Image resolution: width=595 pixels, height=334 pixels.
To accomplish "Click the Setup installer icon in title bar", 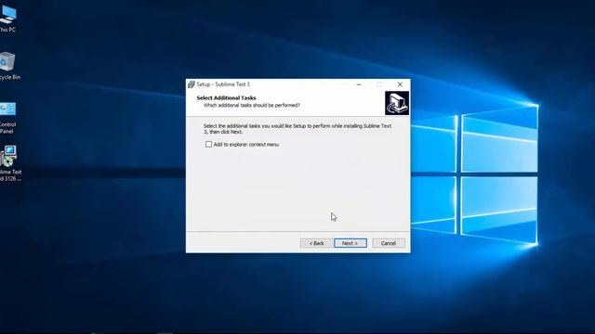I will pyautogui.click(x=192, y=84).
